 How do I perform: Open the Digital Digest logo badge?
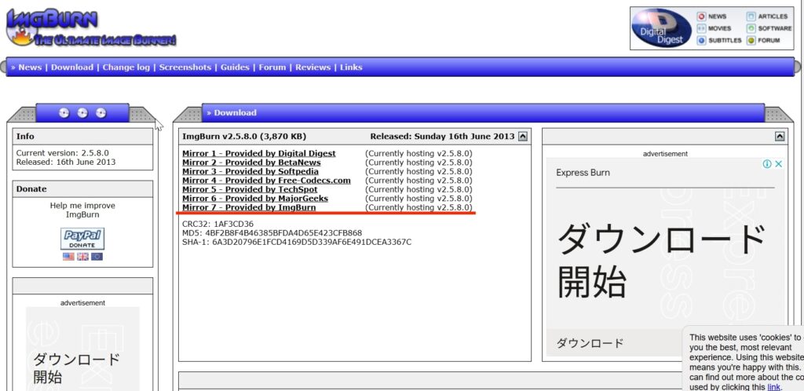(x=661, y=28)
